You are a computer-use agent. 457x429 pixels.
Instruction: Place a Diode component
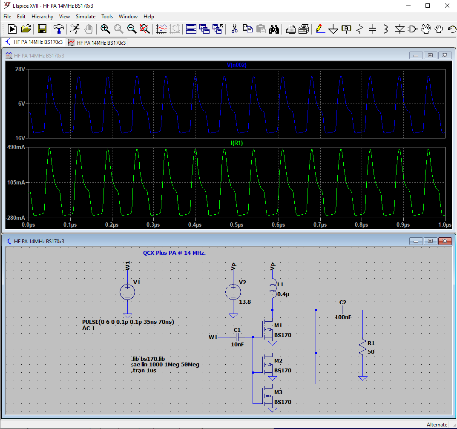pyautogui.click(x=400, y=29)
